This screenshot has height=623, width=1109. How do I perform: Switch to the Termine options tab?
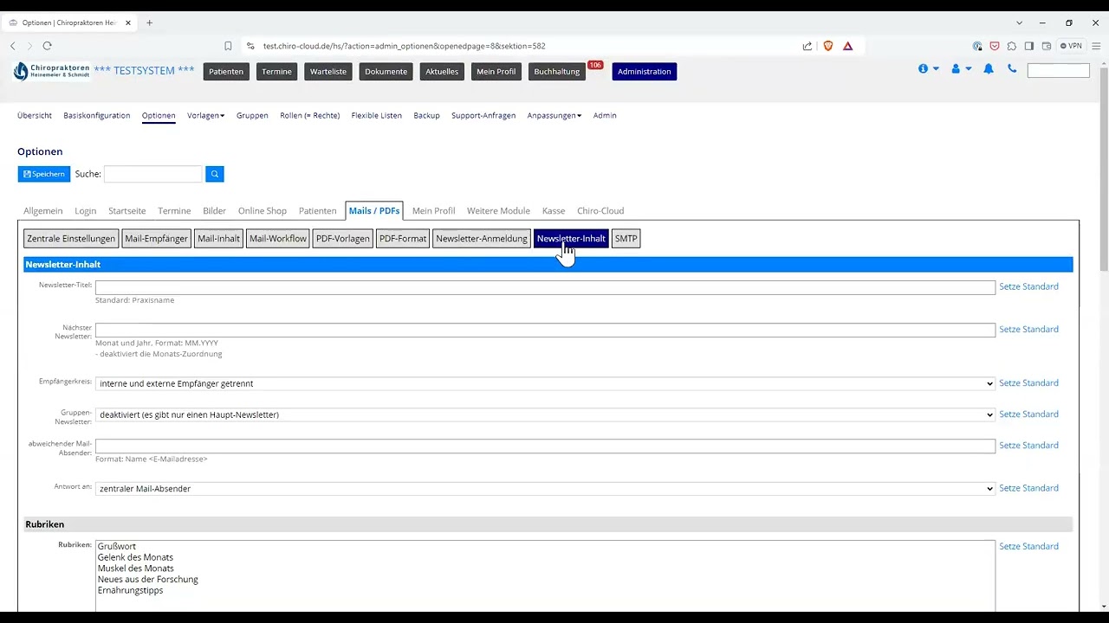click(x=174, y=210)
